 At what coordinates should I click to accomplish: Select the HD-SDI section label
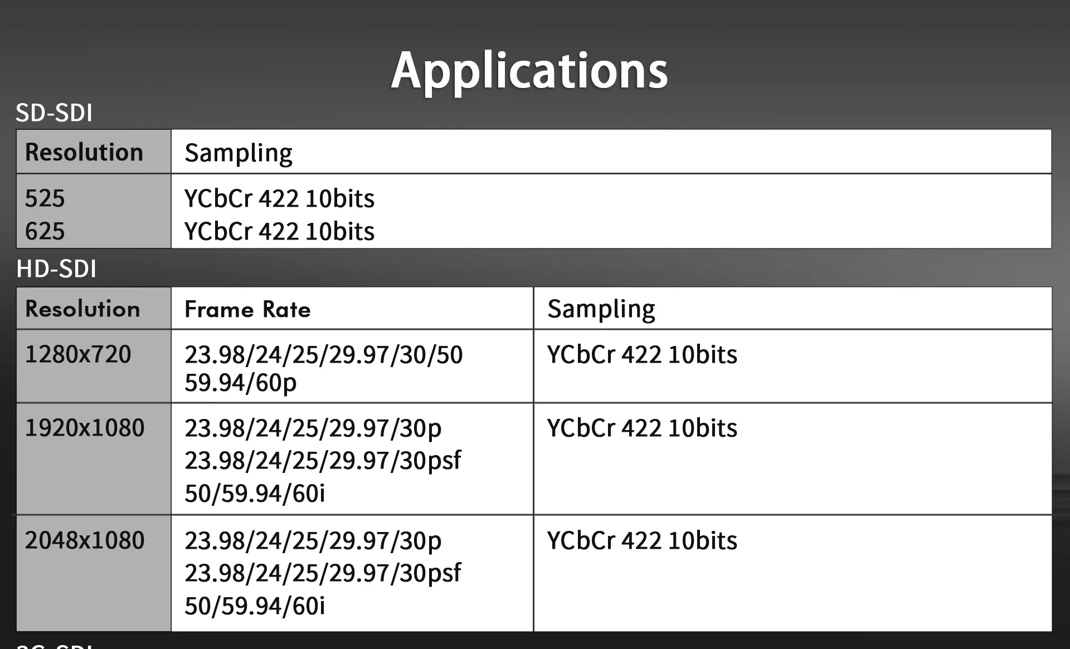point(56,269)
